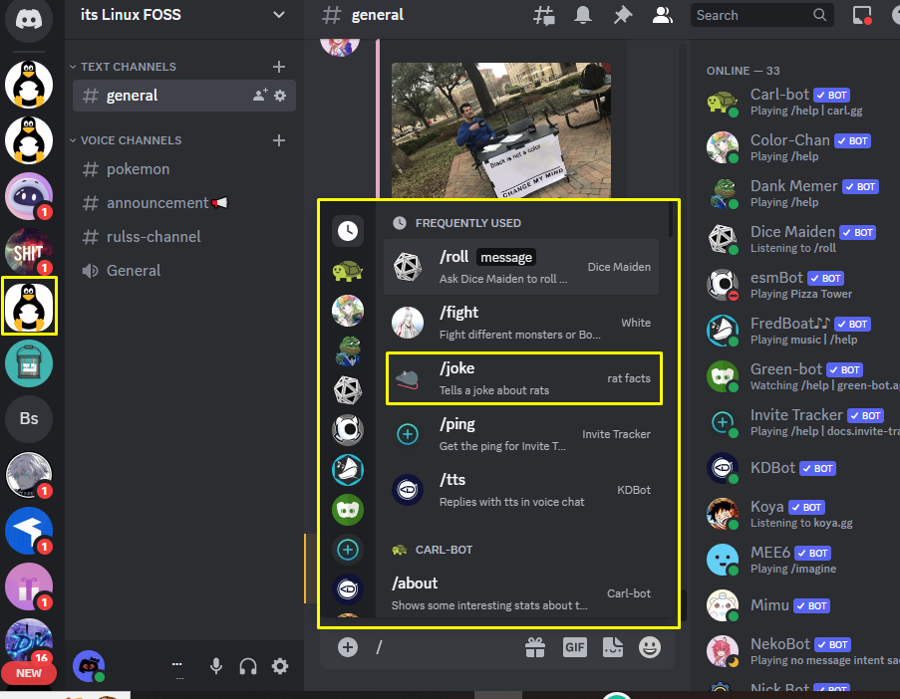This screenshot has height=699, width=900.
Task: Join the General voice channel
Action: tap(184, 271)
